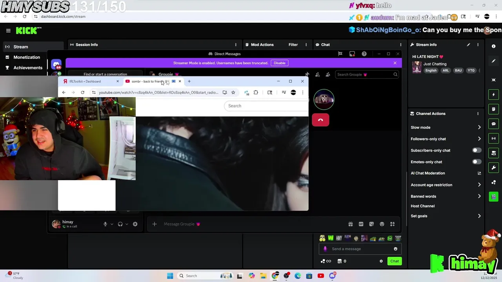Screen dimensions: 502x282
Task: Dismiss the Streamer Mode banner
Action: pyautogui.click(x=395, y=63)
